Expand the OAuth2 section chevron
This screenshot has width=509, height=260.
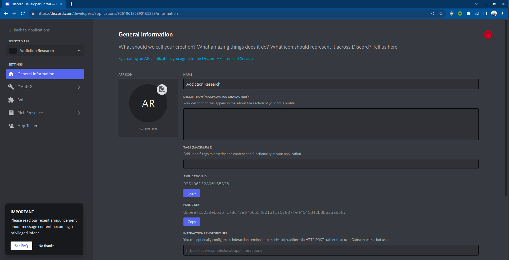click(79, 87)
